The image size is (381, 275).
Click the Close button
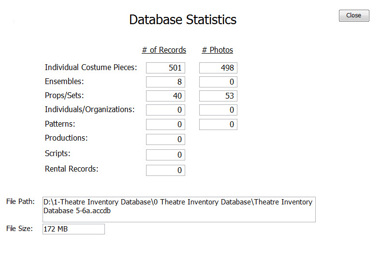tap(354, 15)
